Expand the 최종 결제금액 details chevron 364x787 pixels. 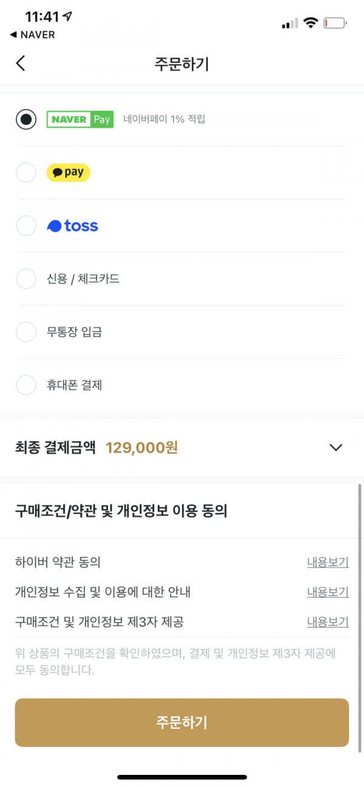335,447
